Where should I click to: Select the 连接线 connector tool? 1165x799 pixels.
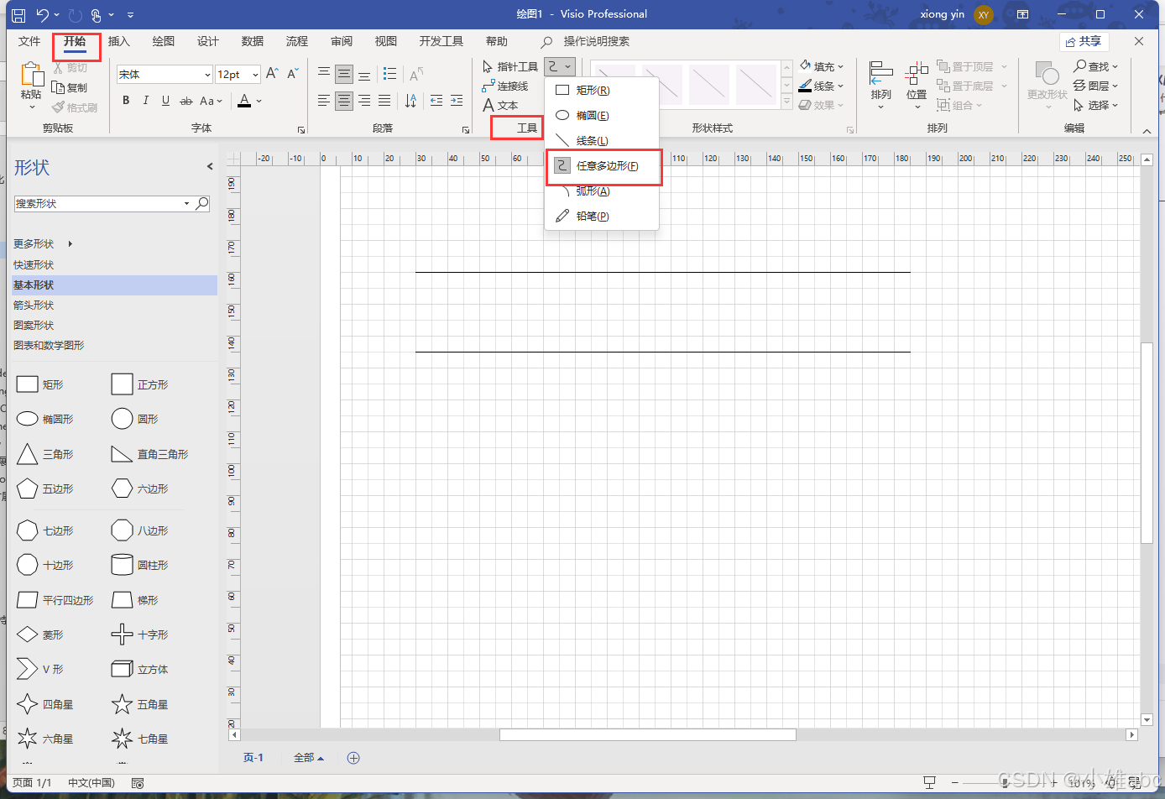tap(505, 86)
